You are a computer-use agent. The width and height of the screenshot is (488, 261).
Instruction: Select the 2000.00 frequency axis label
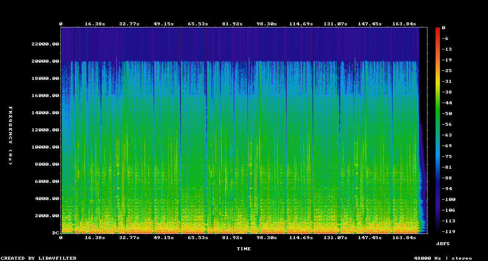(47, 216)
